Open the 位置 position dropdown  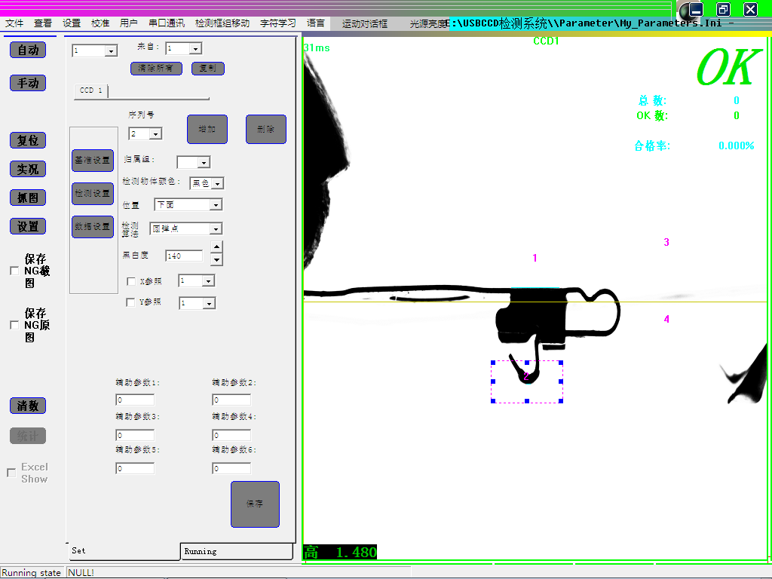(x=216, y=204)
